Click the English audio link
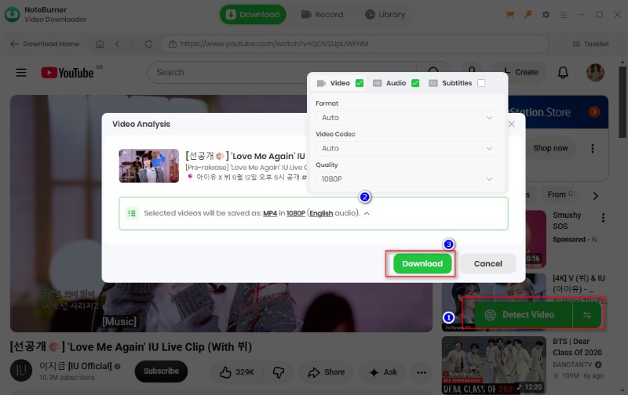Screen dimensions: 628x395 (x=321, y=213)
